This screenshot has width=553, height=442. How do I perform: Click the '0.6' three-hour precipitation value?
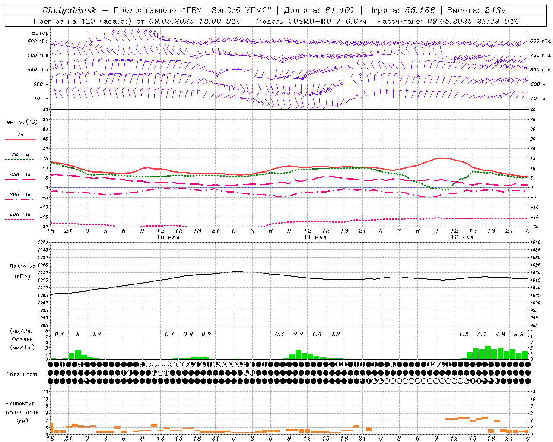[188, 334]
